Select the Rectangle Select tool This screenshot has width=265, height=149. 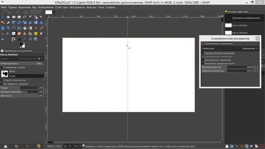pyautogui.click(x=14, y=17)
